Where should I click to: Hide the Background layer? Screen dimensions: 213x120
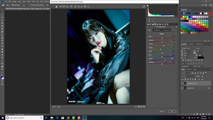click(x=182, y=88)
